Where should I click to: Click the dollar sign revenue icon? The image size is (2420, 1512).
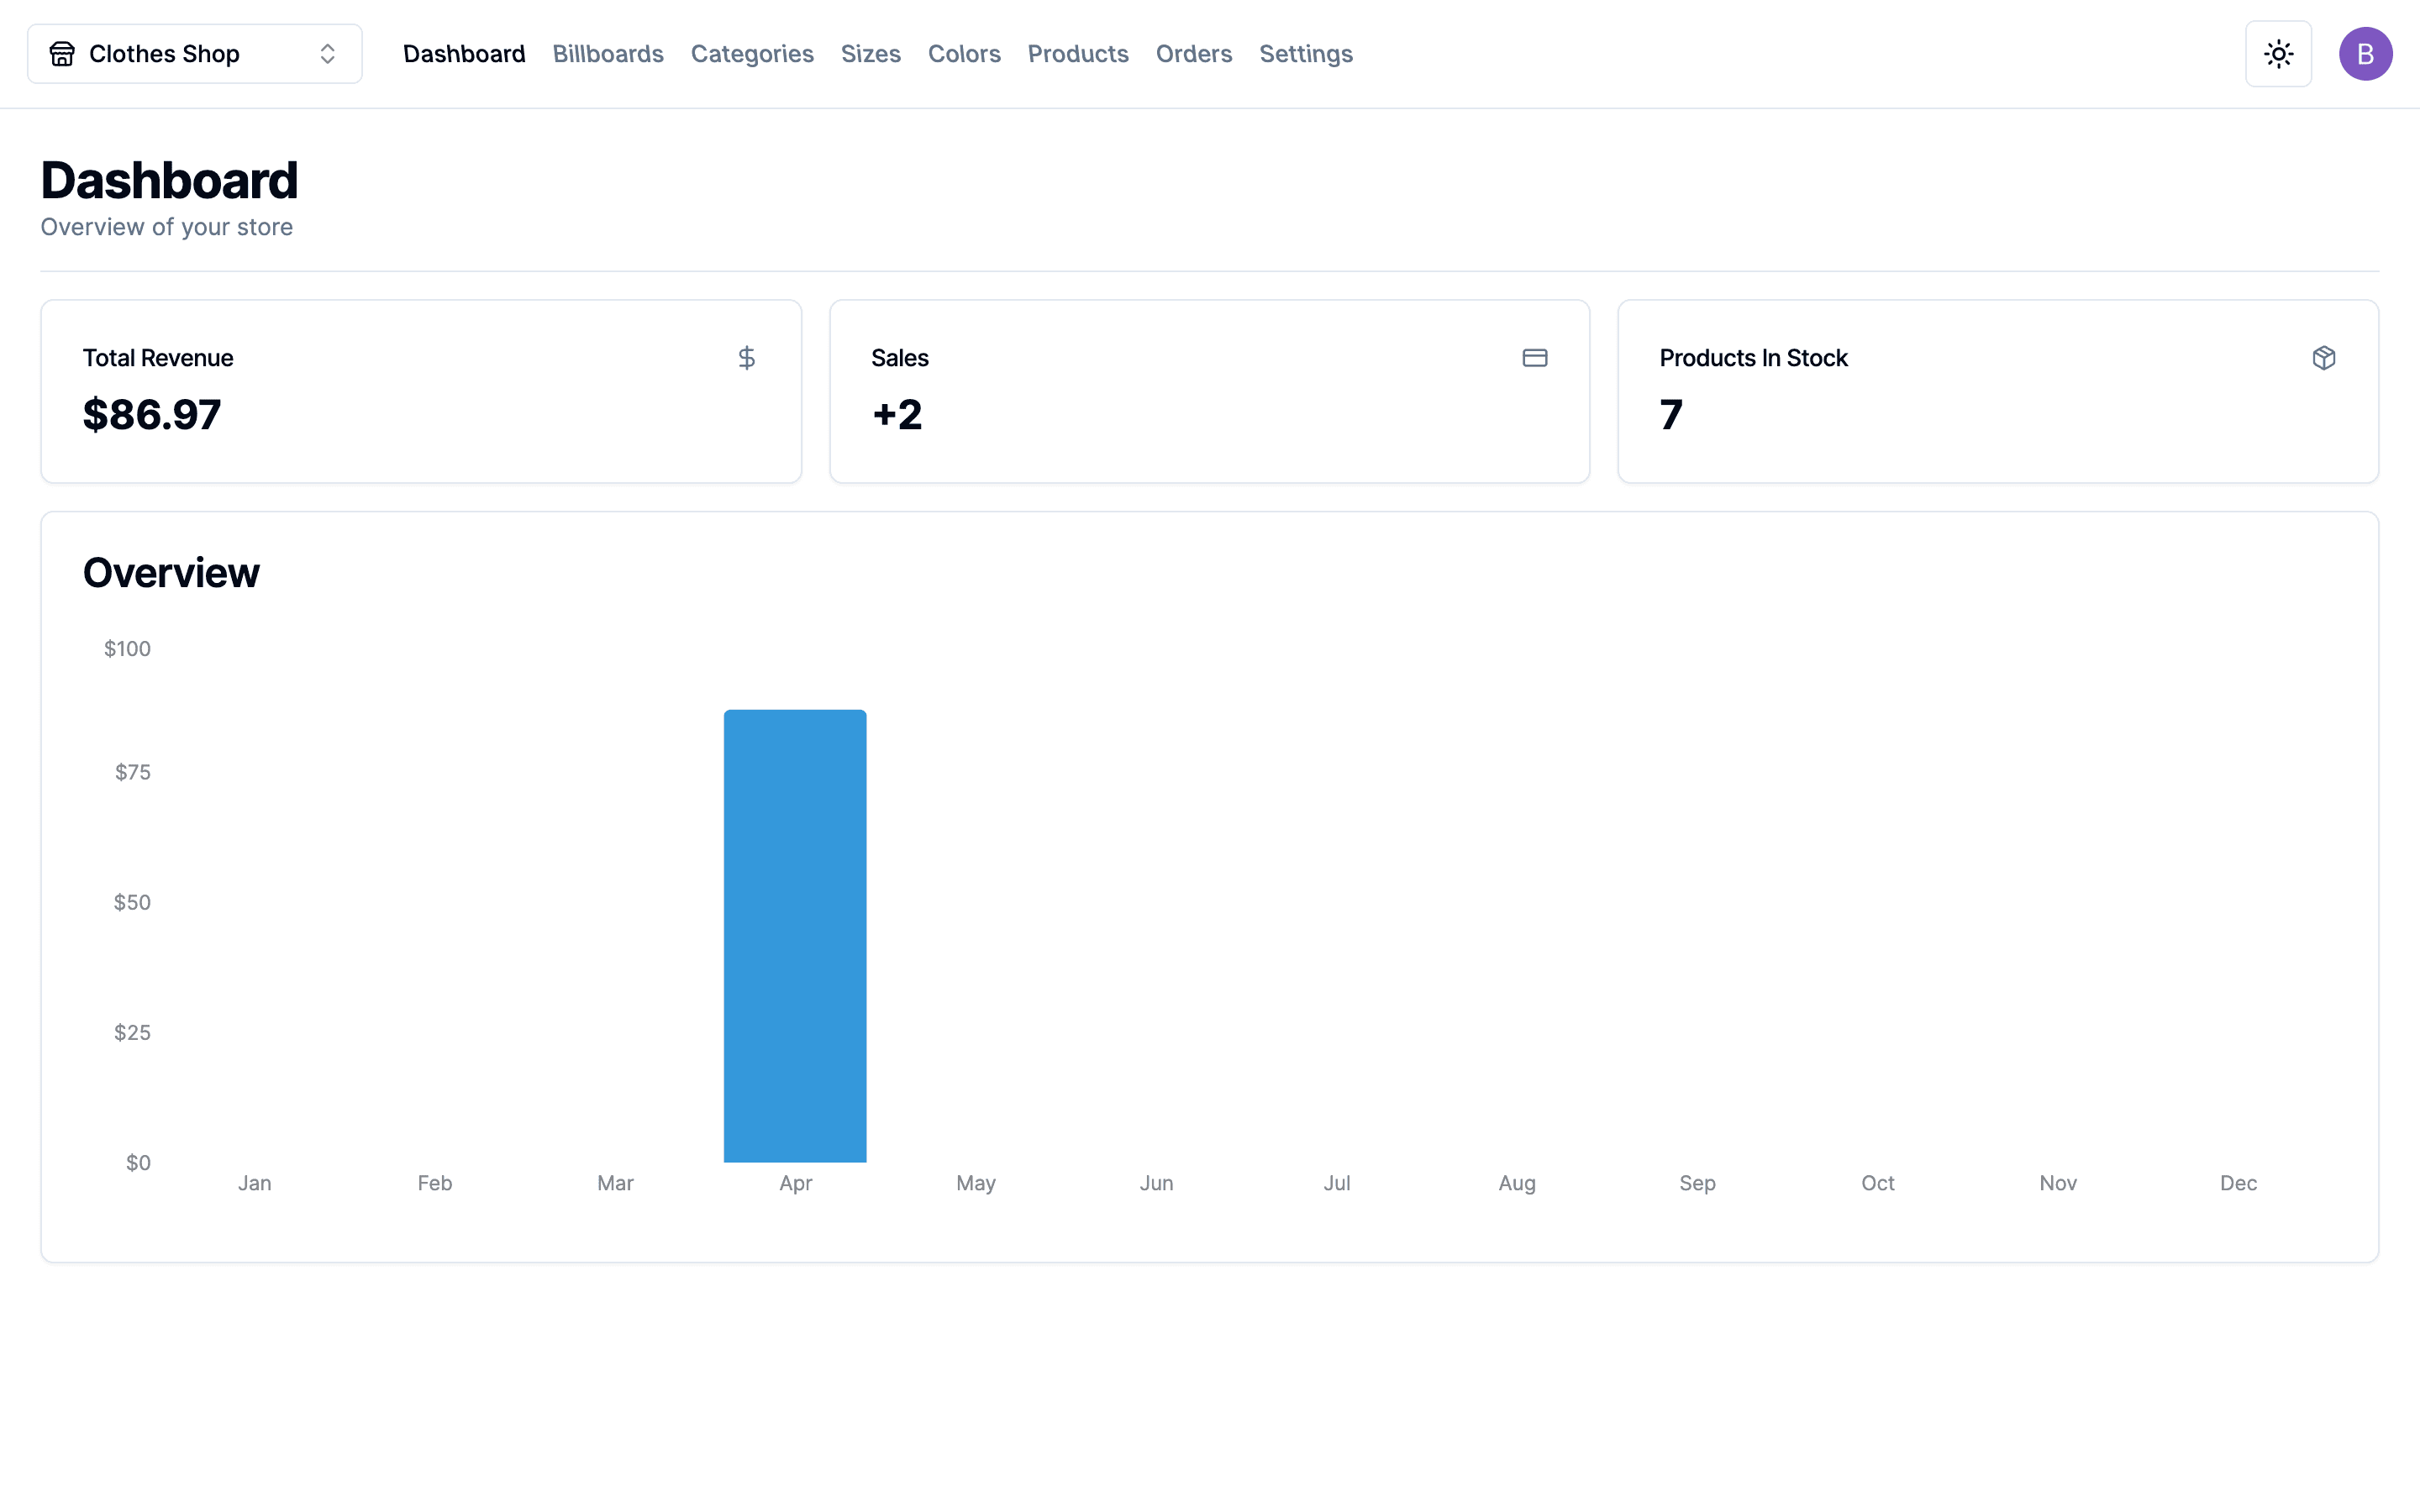tap(745, 357)
